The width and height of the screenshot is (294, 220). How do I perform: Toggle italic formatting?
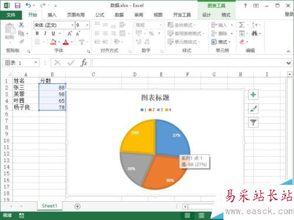(45, 33)
